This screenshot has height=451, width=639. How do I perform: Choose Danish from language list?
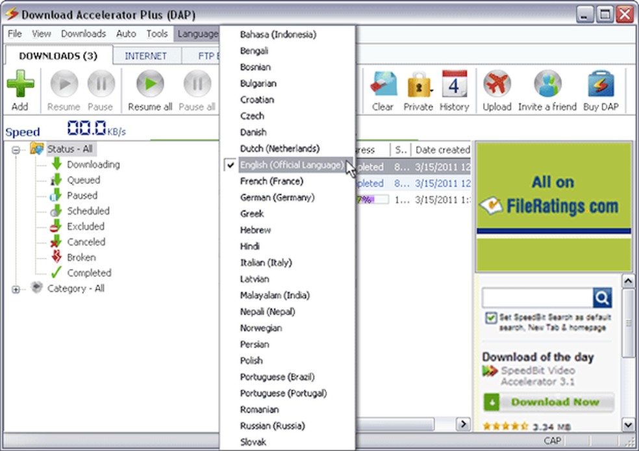[x=287, y=132]
